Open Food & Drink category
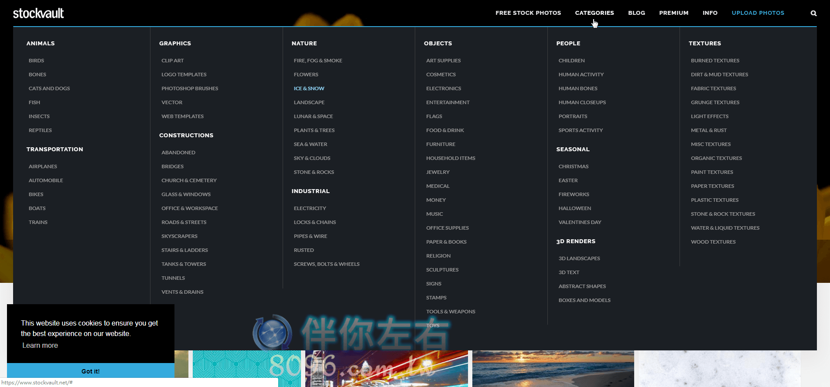Image resolution: width=830 pixels, height=387 pixels. tap(445, 130)
